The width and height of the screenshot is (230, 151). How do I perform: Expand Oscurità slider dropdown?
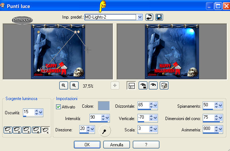pos(41,112)
